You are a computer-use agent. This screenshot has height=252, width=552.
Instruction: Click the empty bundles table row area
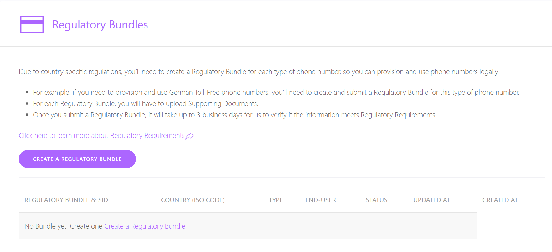tap(248, 226)
